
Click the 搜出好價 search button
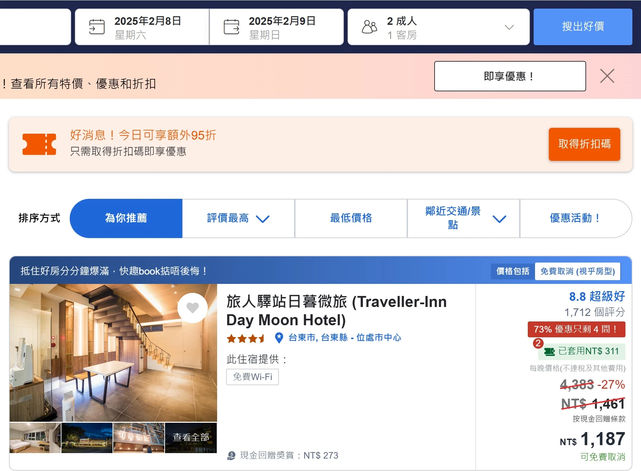tap(583, 27)
